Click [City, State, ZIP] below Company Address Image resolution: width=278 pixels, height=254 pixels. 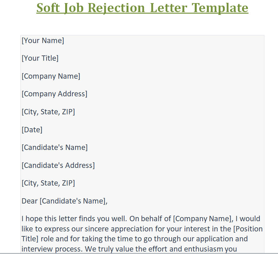point(48,112)
